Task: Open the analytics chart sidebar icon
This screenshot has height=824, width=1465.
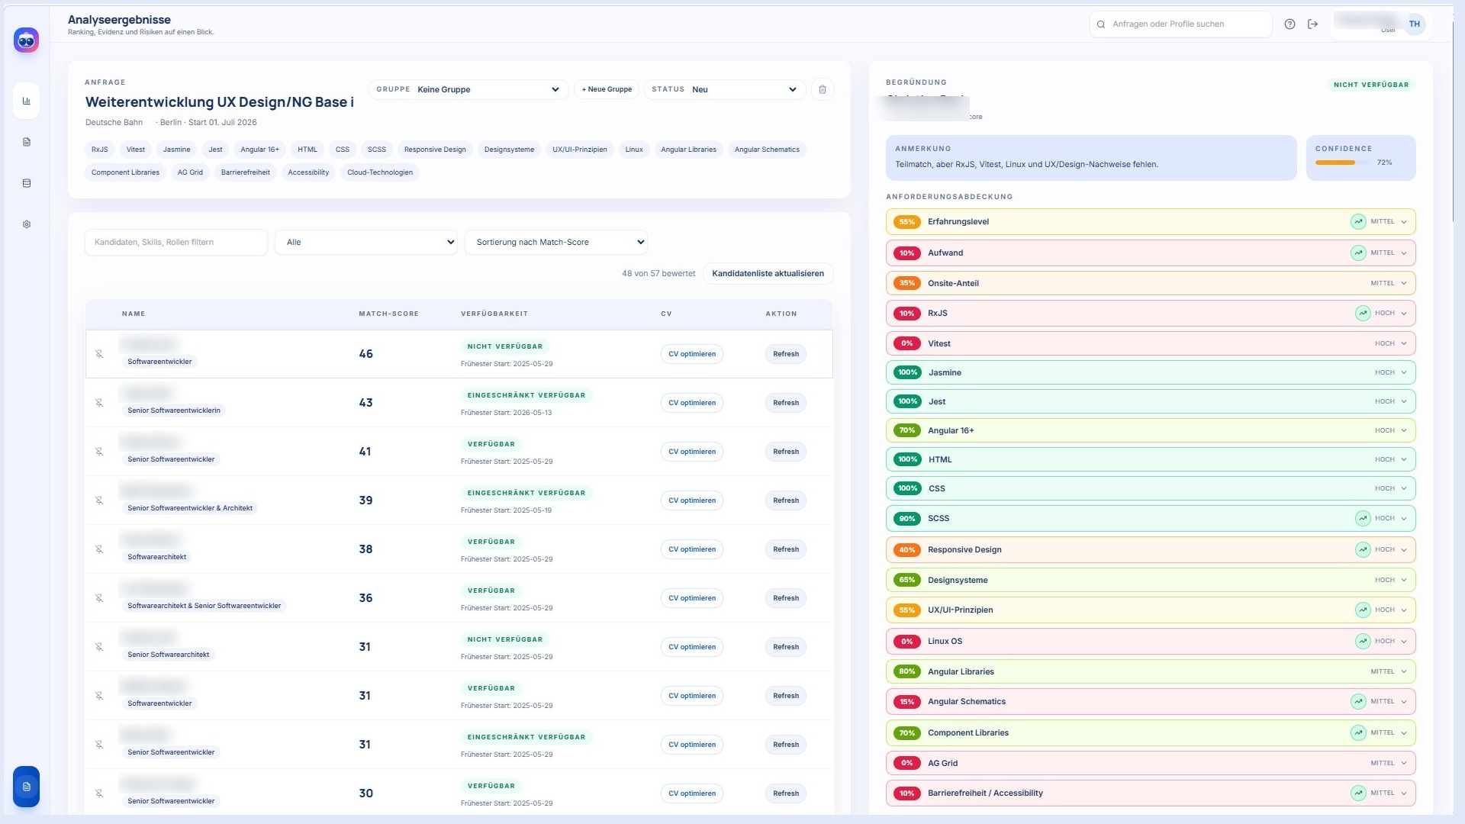Action: (x=27, y=101)
